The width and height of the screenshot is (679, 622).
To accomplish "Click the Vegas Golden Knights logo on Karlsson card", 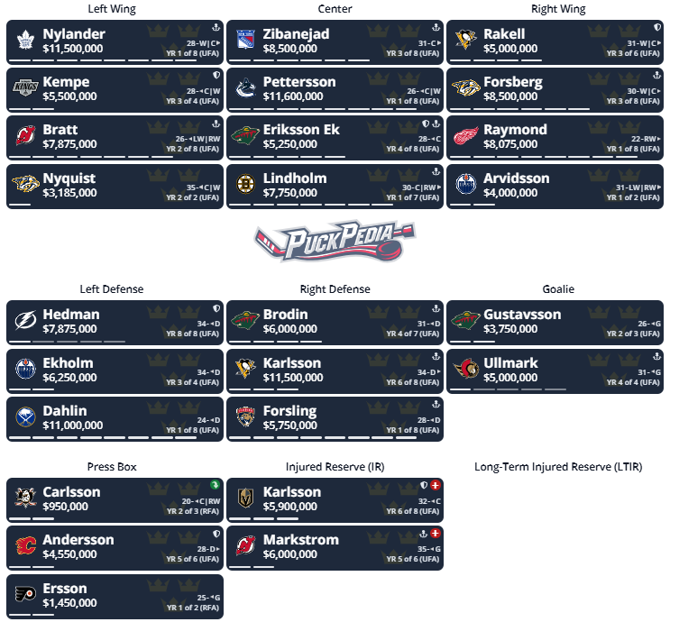I will [245, 498].
